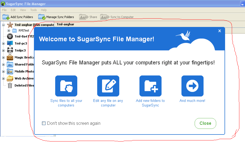The height and width of the screenshot is (145, 245).
Task: Select the Tmlpc3 tree label
Action: click(20, 50)
